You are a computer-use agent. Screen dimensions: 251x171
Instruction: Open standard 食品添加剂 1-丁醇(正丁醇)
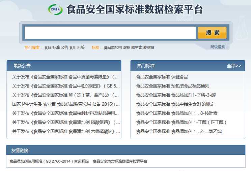coord(182,123)
